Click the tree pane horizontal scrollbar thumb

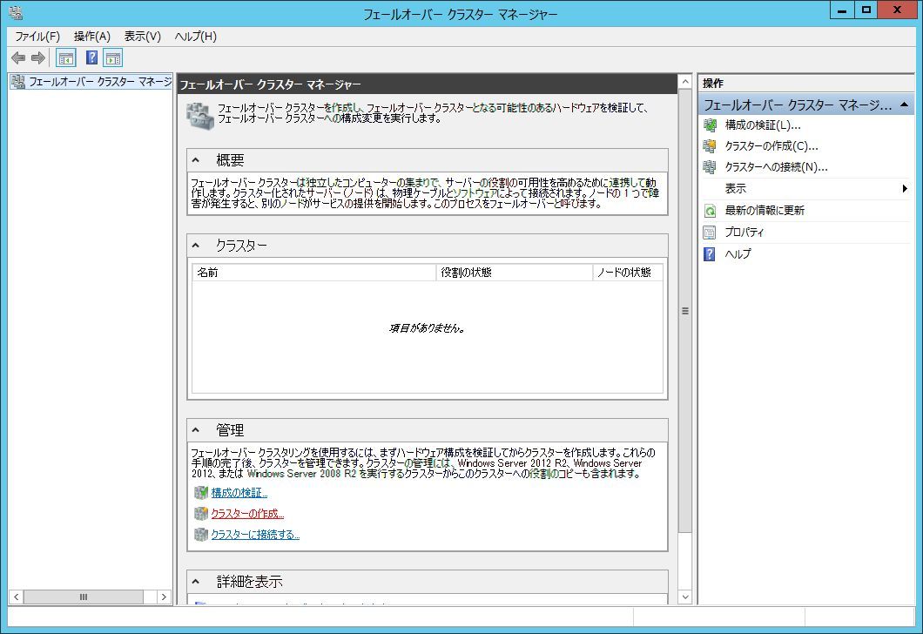click(x=83, y=597)
